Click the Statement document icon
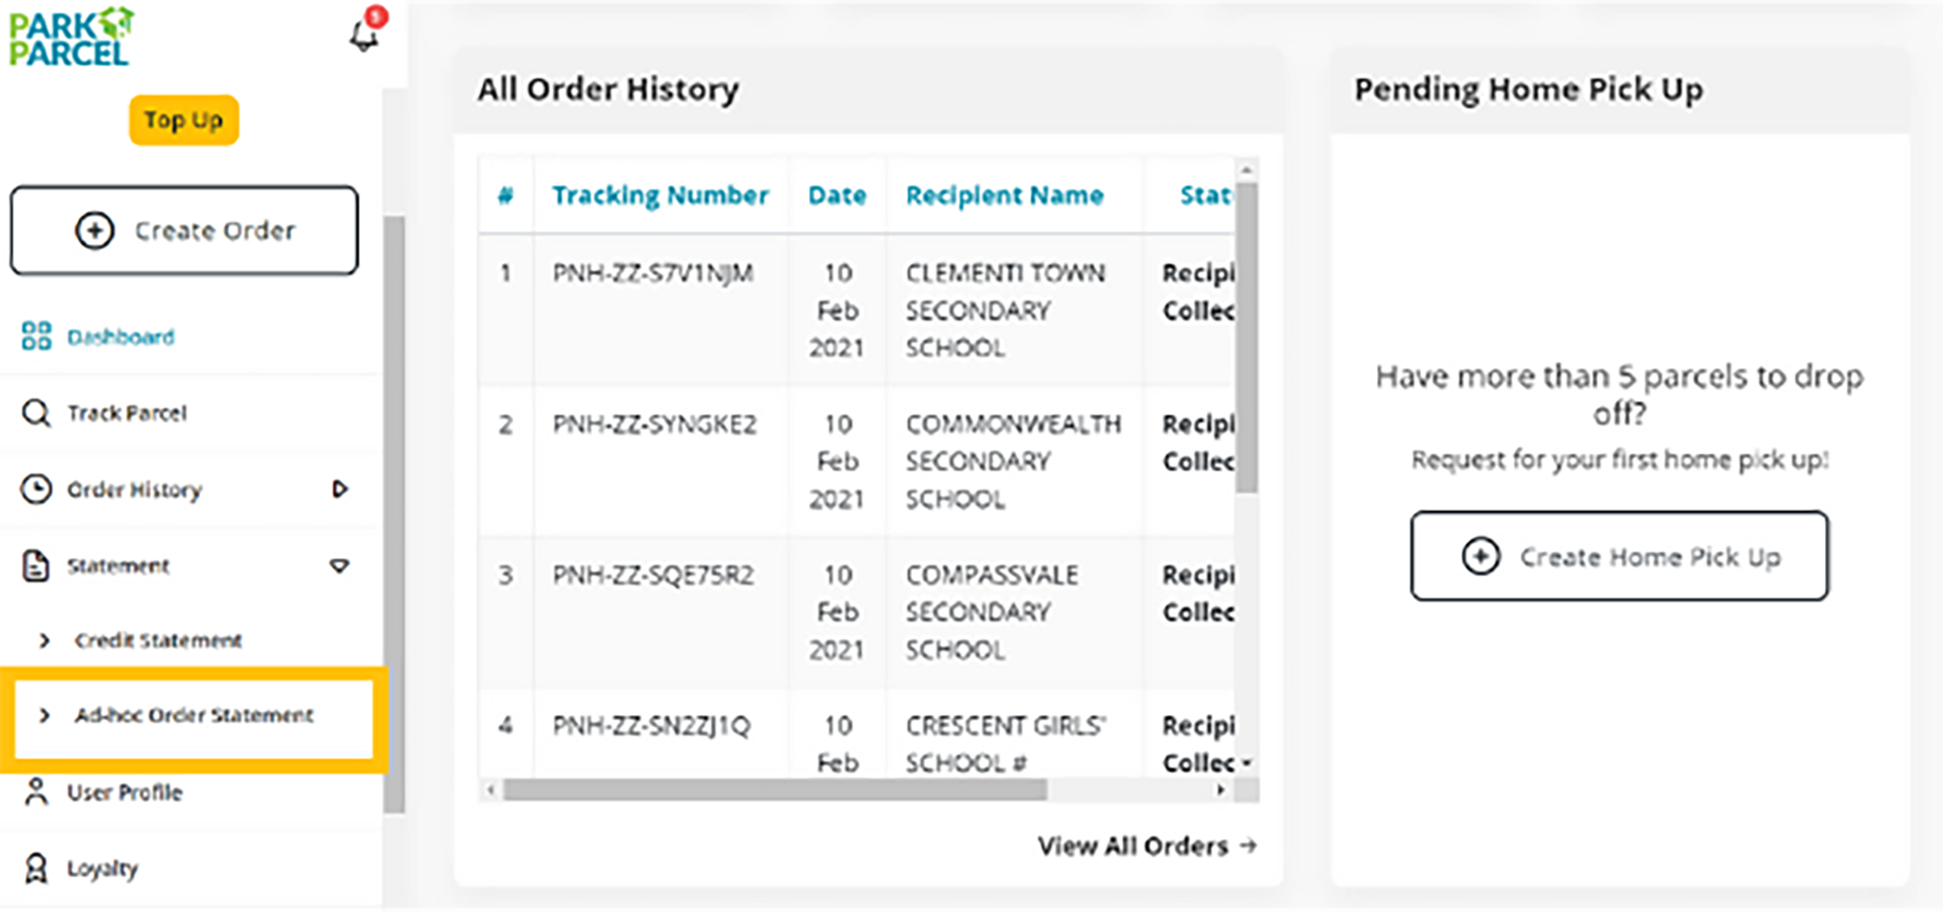The width and height of the screenshot is (1943, 912). [x=36, y=565]
